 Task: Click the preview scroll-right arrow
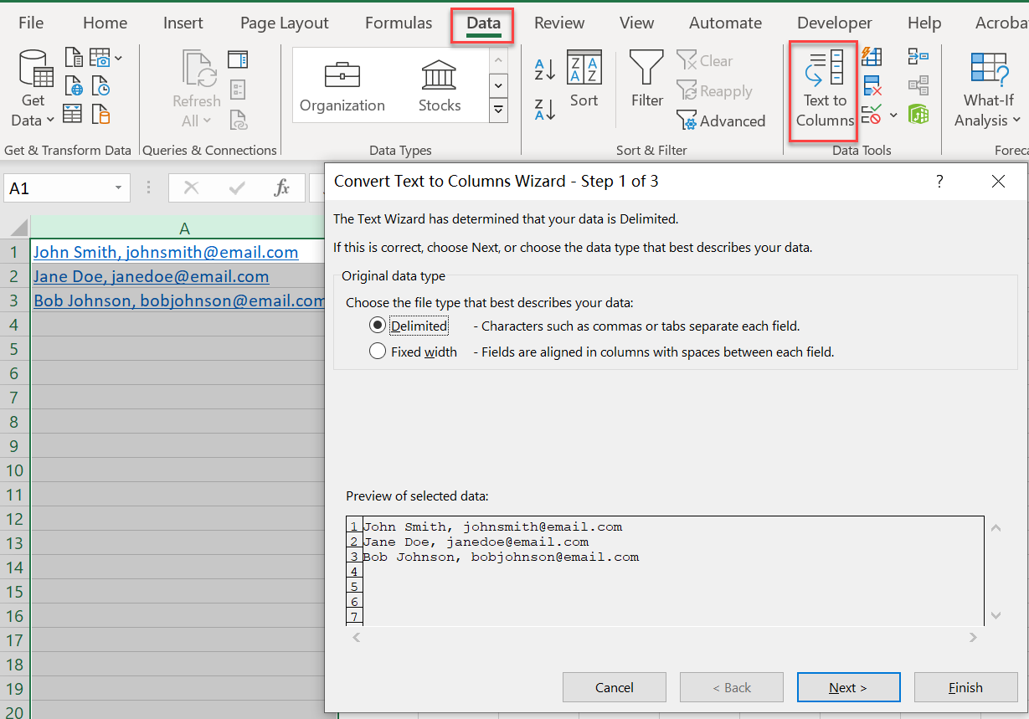pos(973,638)
